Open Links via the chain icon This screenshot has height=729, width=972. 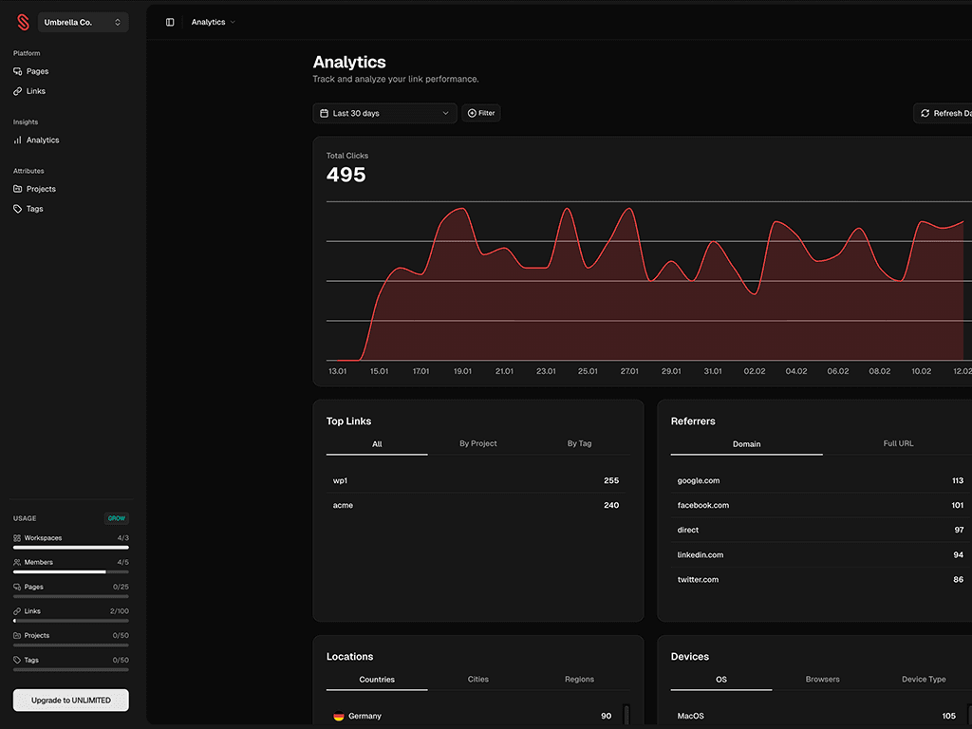(x=16, y=91)
